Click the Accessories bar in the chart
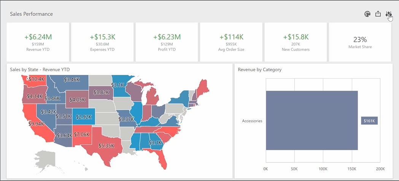 coord(312,120)
